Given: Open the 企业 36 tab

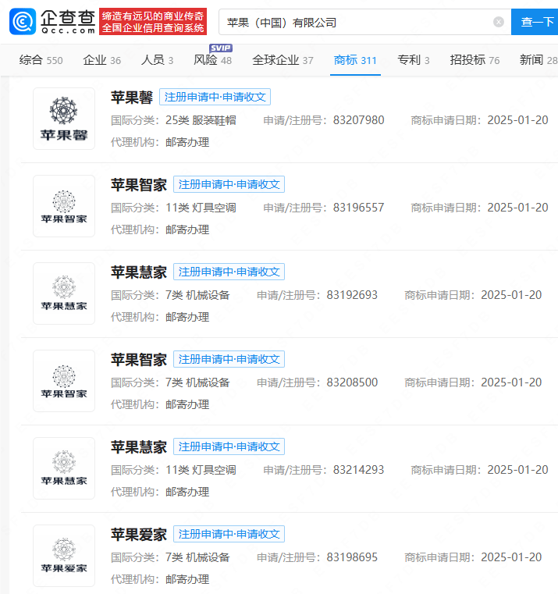Looking at the screenshot, I should (102, 60).
